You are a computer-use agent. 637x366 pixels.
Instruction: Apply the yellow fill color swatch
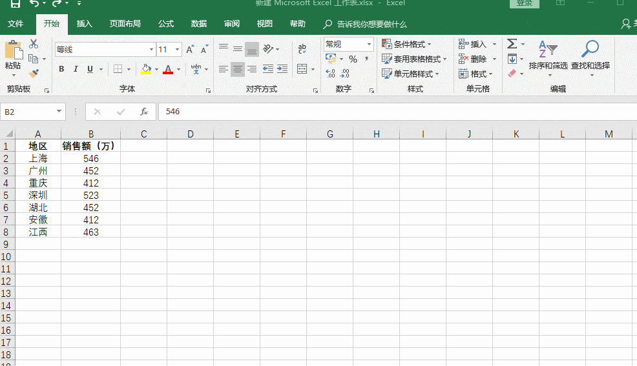pyautogui.click(x=146, y=69)
